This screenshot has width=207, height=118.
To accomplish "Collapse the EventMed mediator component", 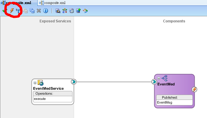I will pyautogui.click(x=159, y=78).
